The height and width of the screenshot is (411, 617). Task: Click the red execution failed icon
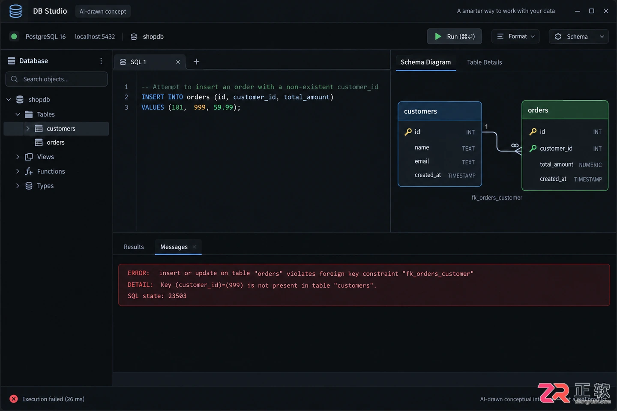14,399
